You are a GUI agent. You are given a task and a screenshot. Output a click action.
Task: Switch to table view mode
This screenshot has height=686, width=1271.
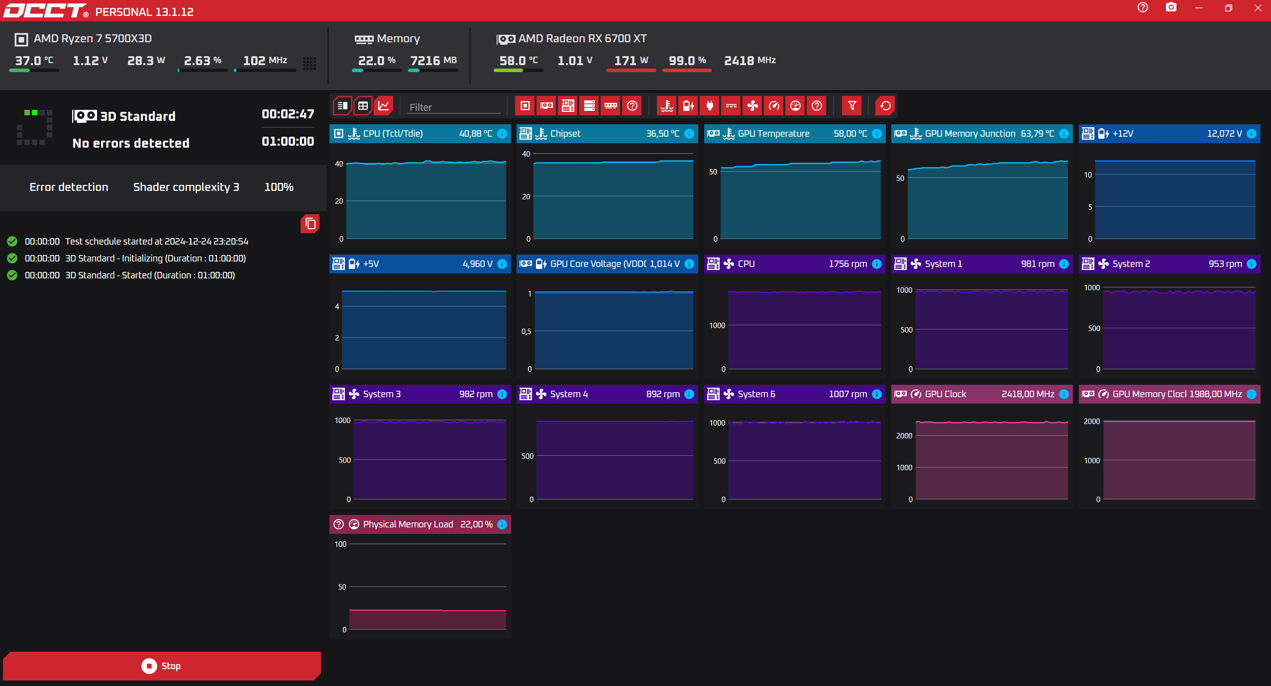(363, 106)
